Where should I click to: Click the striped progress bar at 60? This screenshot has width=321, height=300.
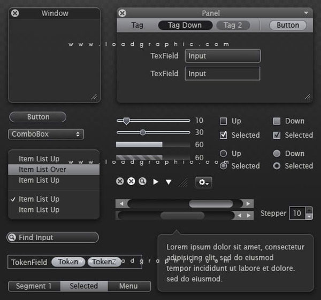click(153, 157)
